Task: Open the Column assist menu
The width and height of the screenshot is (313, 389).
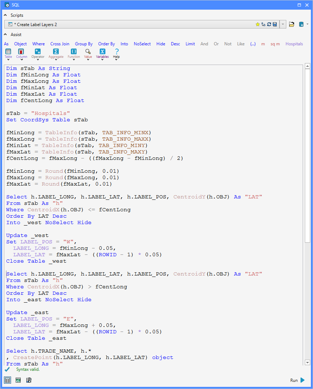Action: 22,54
